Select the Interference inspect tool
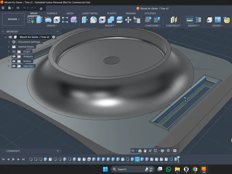The height and width of the screenshot is (174, 232). coord(198,20)
